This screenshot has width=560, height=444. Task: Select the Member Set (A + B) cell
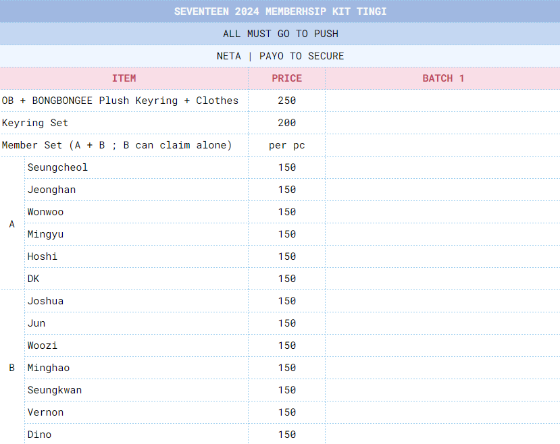124,145
